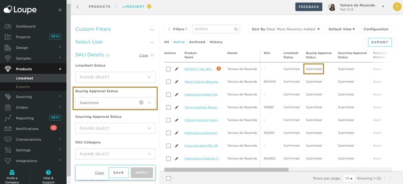Click the Invite a Company icon
Screen dimensions: 403x184
pyautogui.click(x=12, y=172)
